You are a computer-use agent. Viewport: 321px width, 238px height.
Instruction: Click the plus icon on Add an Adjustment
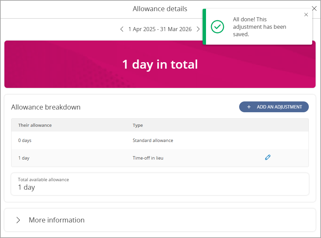(249, 107)
